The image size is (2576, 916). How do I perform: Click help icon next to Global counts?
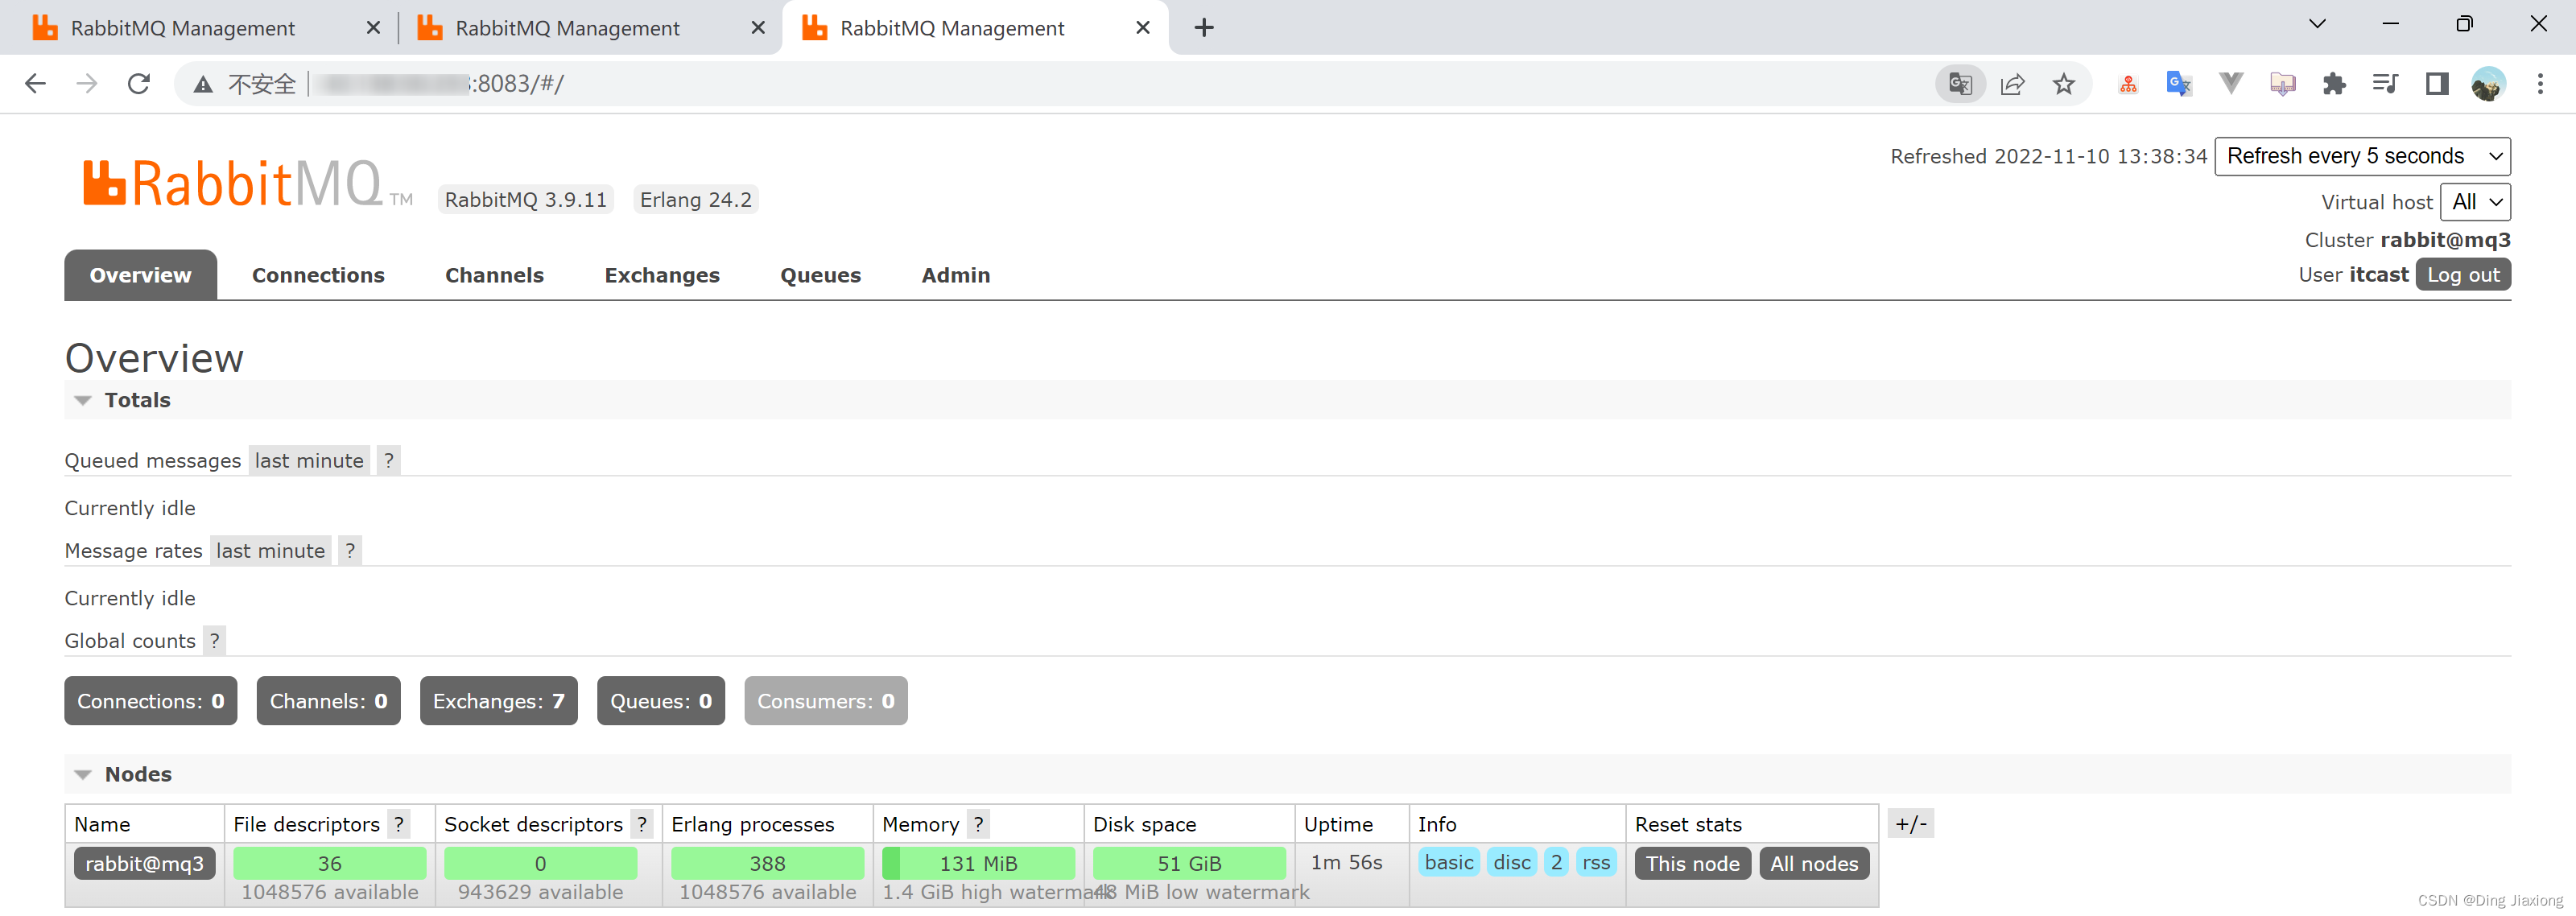(214, 640)
